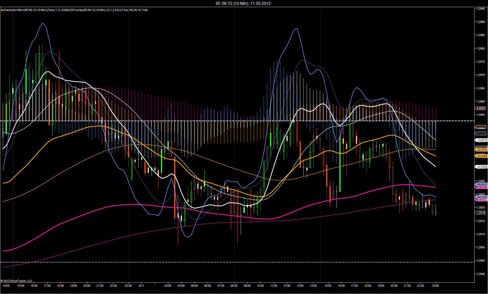Select the orange -24,9306 value marker
Image resolution: width=488 pixels, height=294 pixels.
tap(481, 156)
